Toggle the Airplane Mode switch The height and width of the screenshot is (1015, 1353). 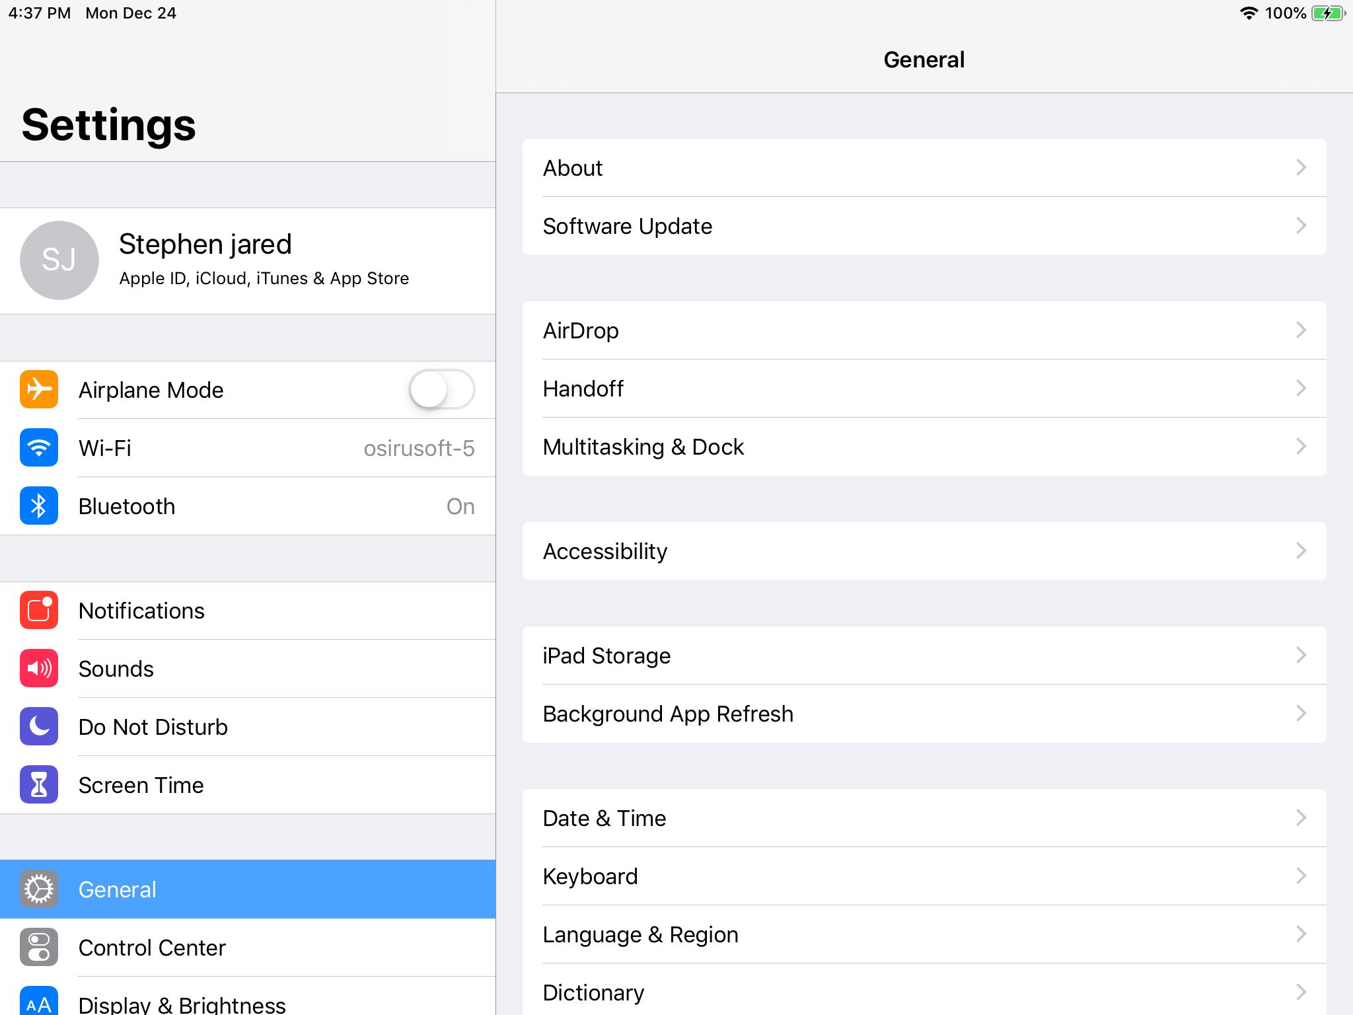coord(441,389)
